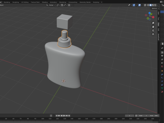Open the Shading workspace tab
164x123 pixels.
tap(45, 2)
